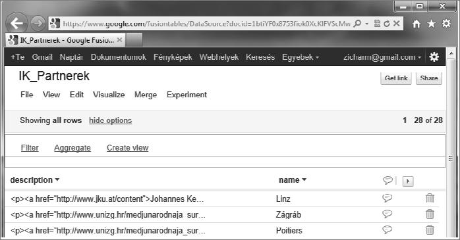
Task: Delete the Linz row with trash icon
Action: coord(430,198)
